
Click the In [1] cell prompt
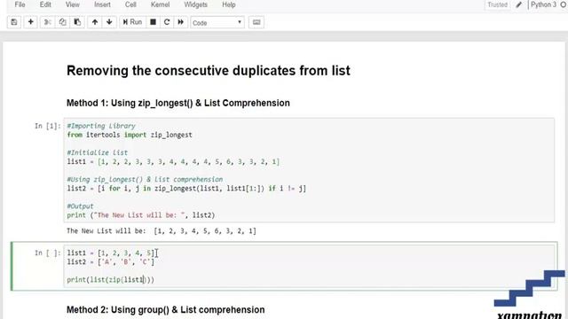click(48, 126)
